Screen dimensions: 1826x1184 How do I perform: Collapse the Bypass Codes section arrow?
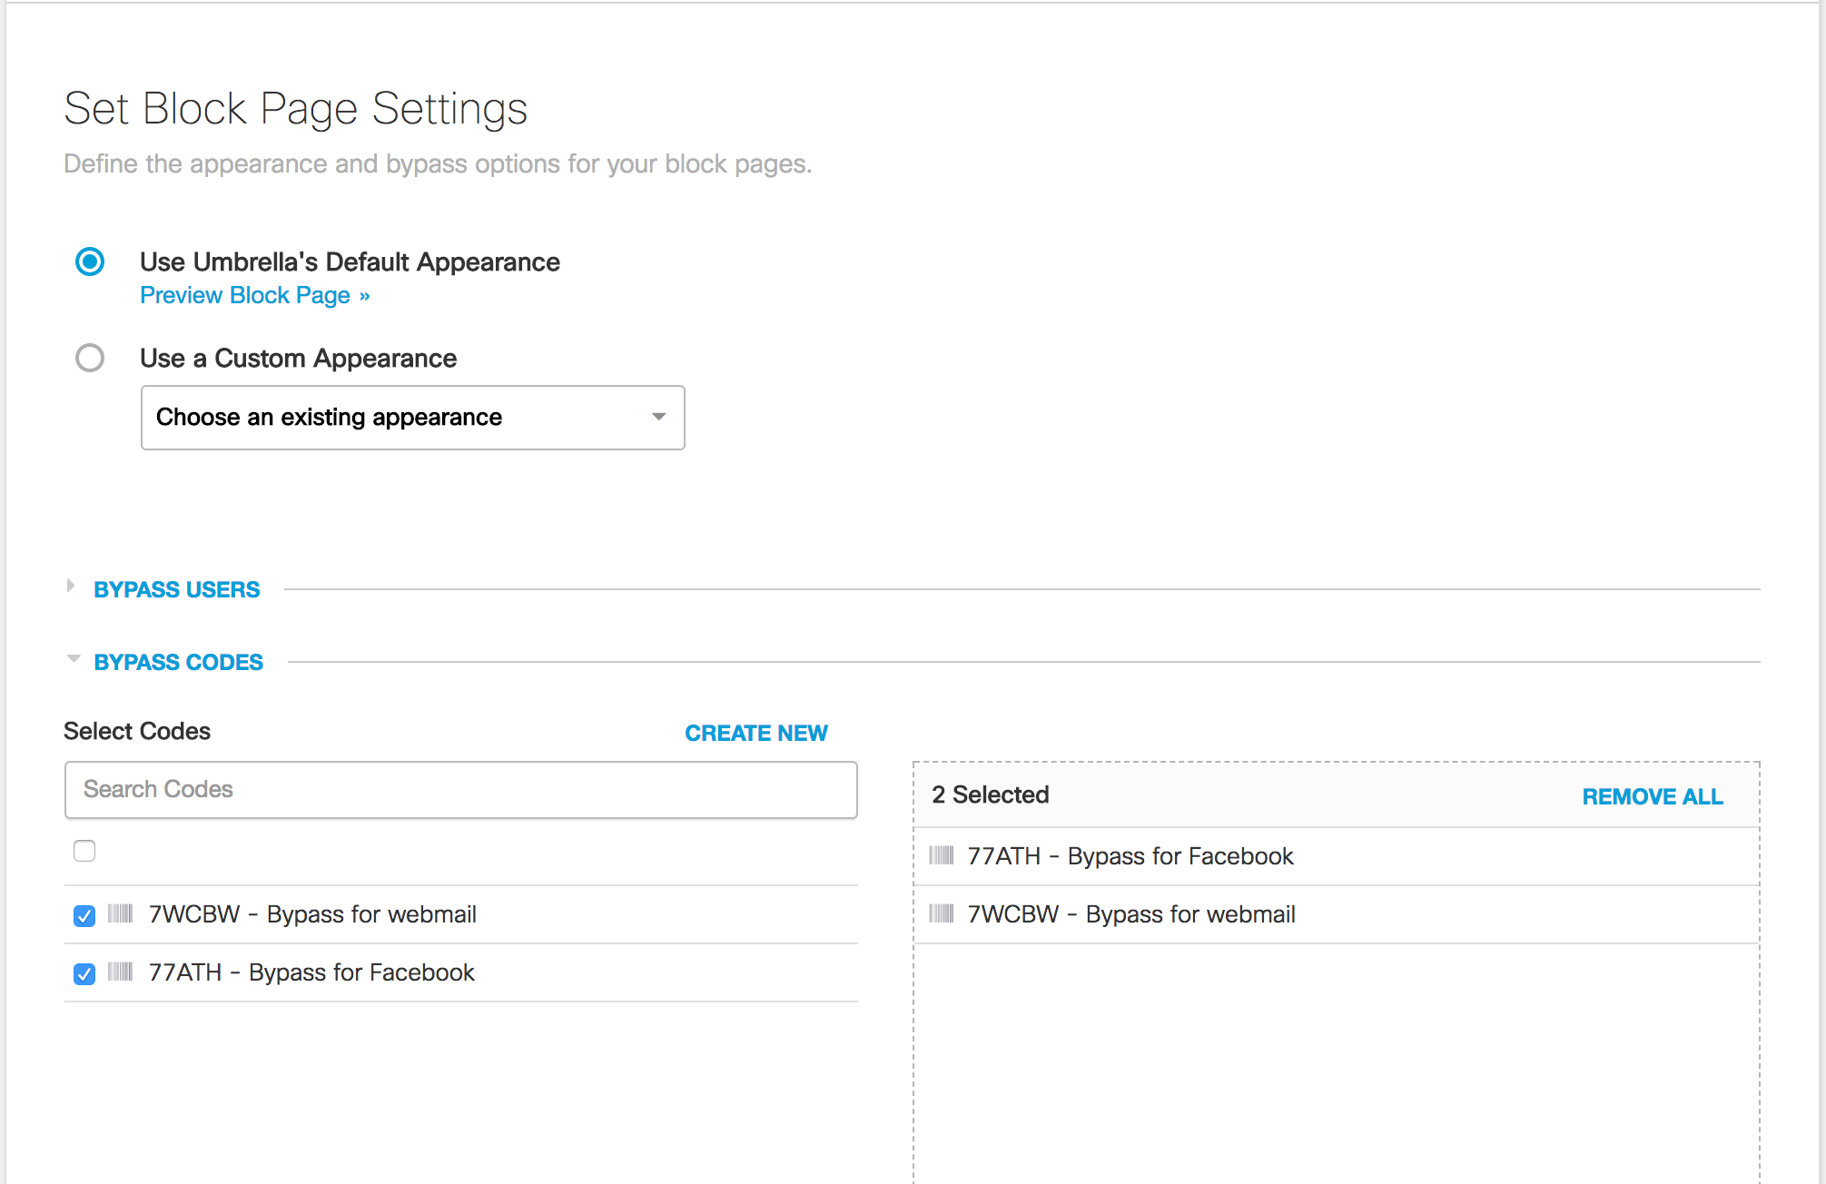(x=74, y=658)
